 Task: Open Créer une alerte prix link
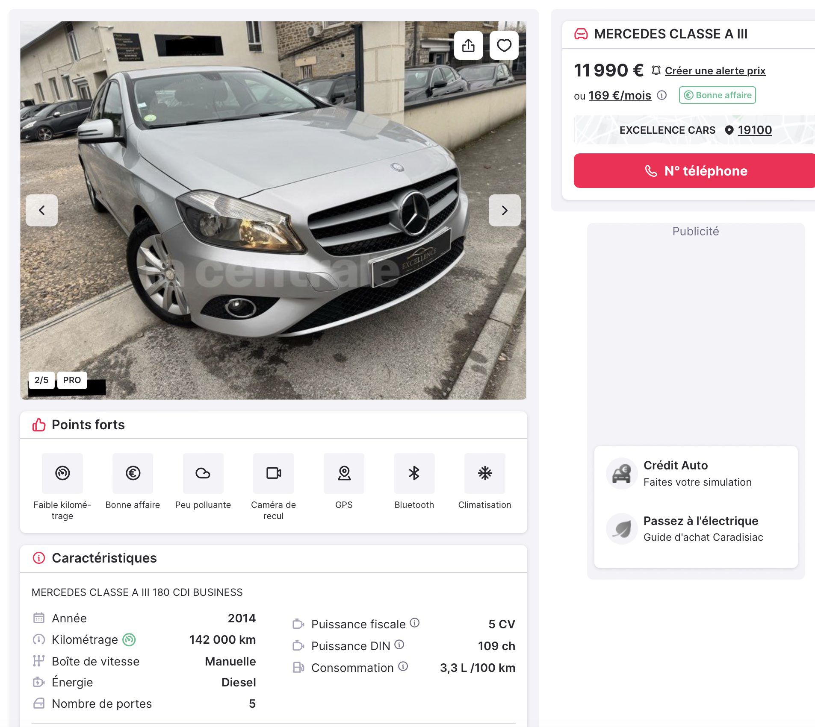715,71
